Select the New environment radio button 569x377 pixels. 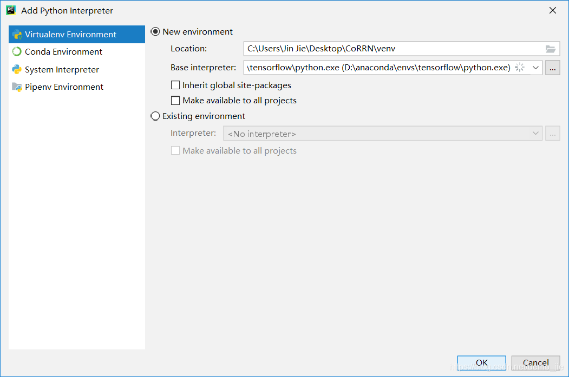click(x=155, y=32)
